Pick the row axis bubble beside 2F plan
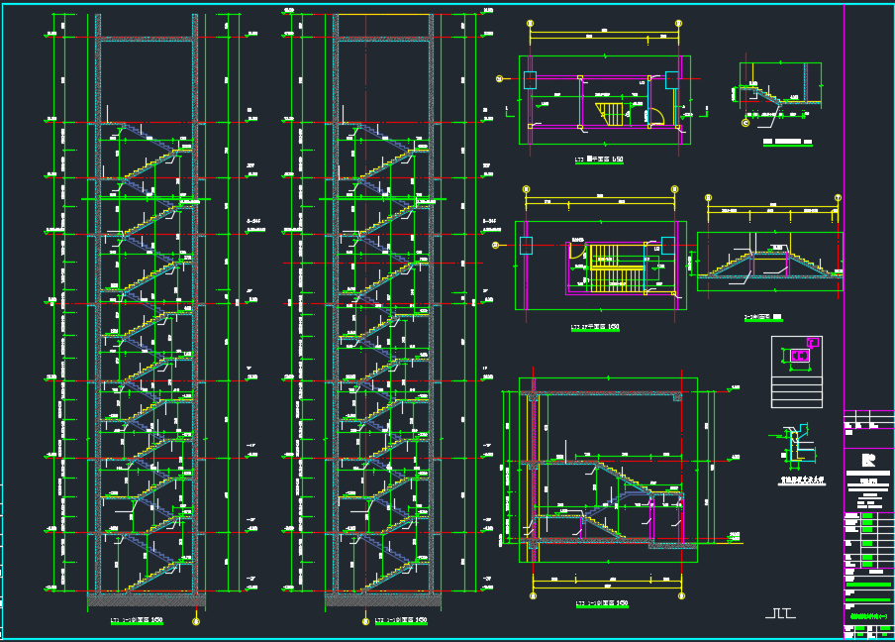Viewport: 895px width, 642px height. point(495,245)
